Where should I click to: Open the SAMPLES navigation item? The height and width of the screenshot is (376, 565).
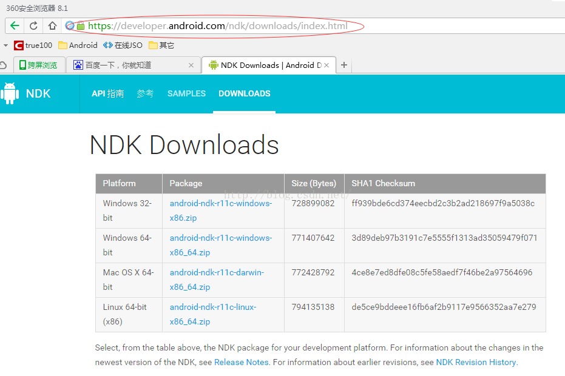[x=187, y=93]
